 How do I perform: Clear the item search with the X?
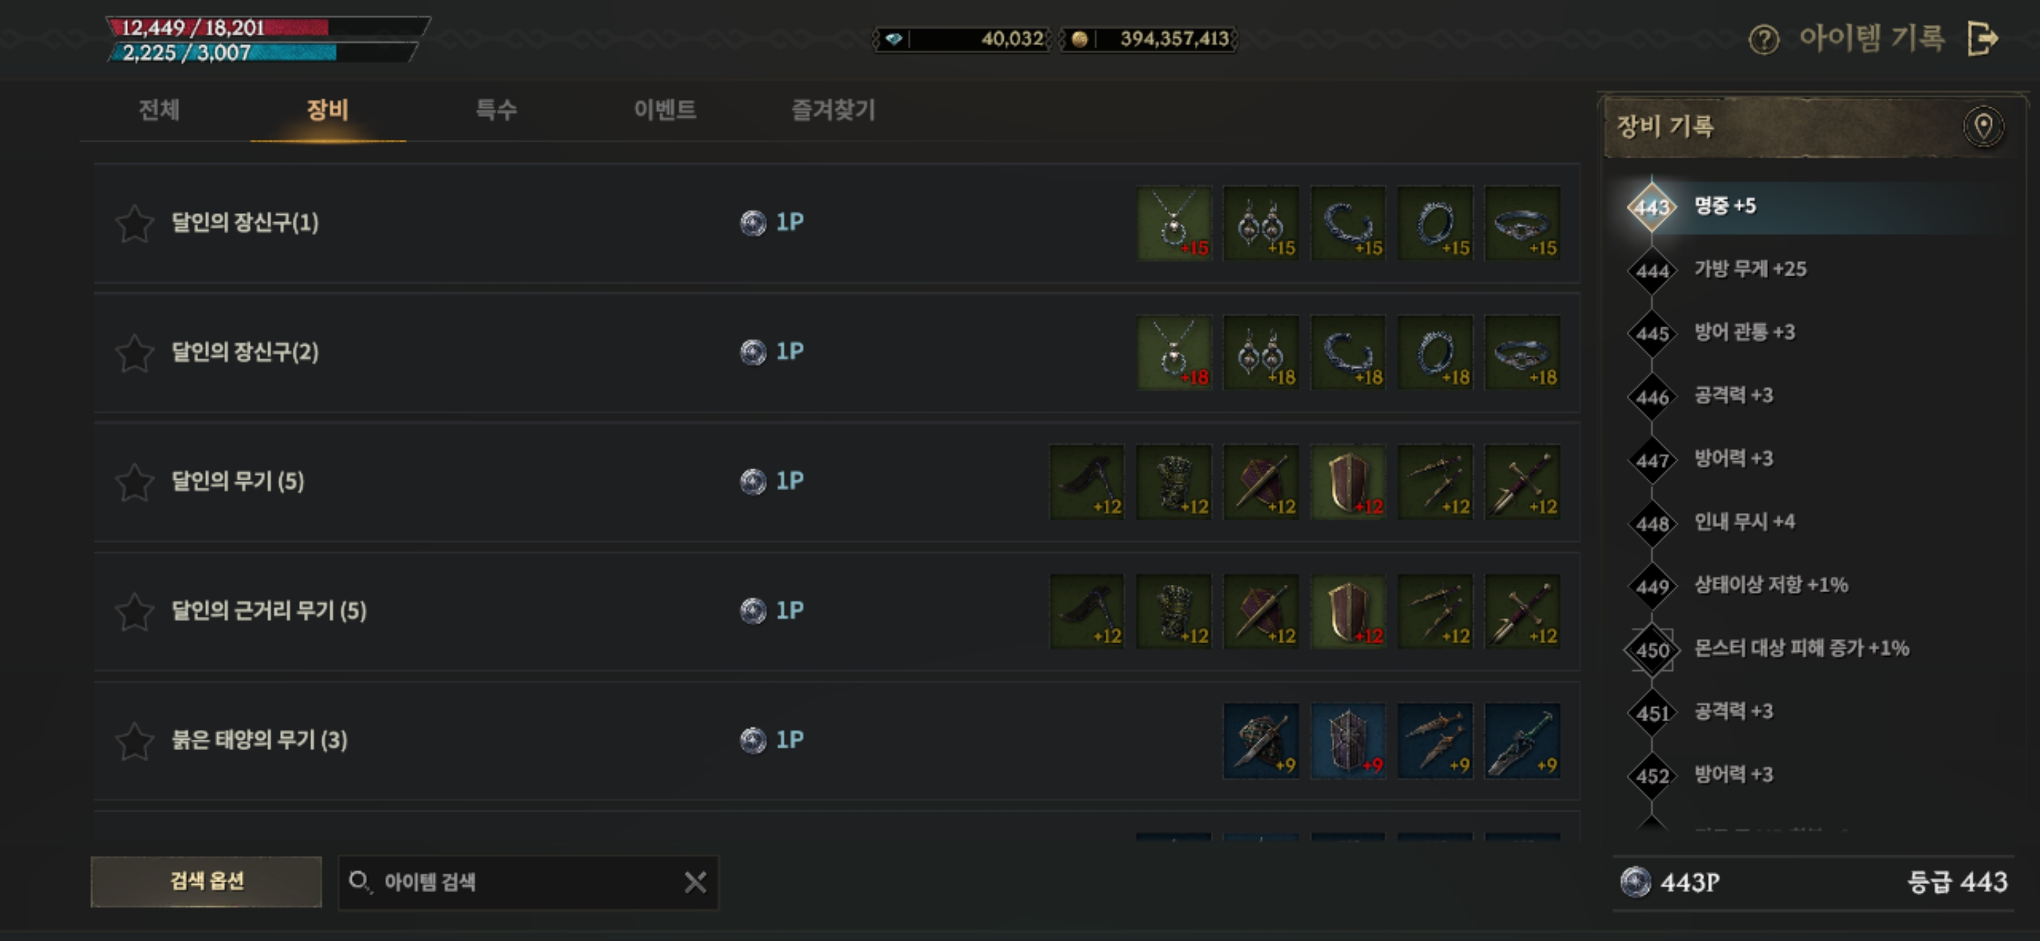[694, 882]
